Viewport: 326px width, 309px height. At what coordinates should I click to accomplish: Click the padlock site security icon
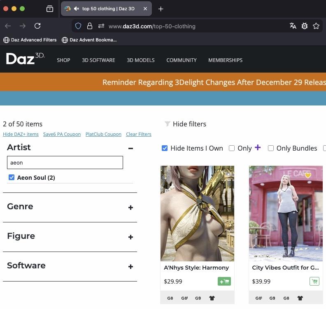click(x=90, y=26)
